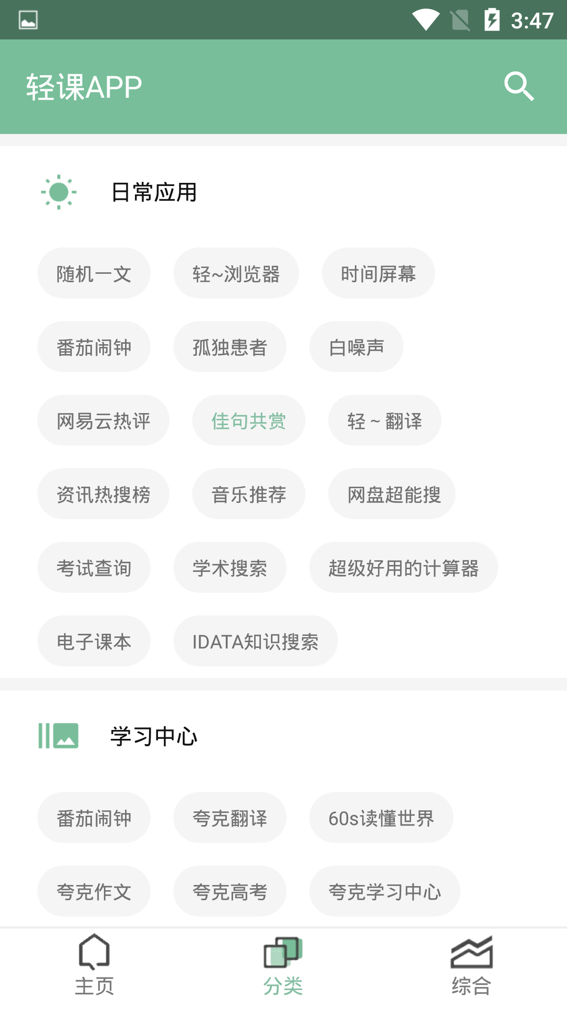This screenshot has width=567, height=1009.
Task: Tap the 主页 home icon
Action: pos(94,952)
